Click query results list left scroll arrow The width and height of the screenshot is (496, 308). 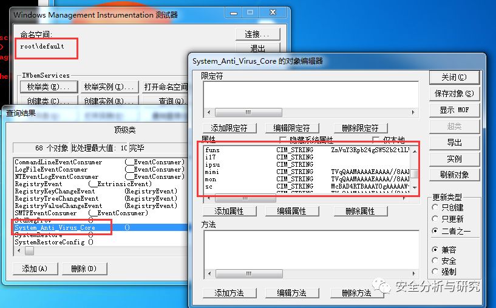19,251
